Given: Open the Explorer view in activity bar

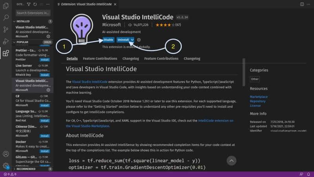Looking at the screenshot, I should (x=6, y=6).
